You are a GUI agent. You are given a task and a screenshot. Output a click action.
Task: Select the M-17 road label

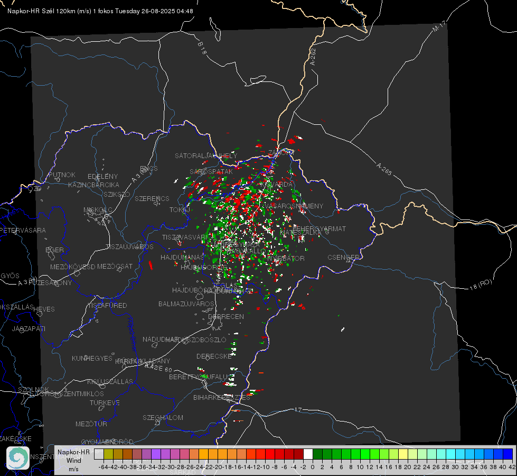click(x=439, y=26)
